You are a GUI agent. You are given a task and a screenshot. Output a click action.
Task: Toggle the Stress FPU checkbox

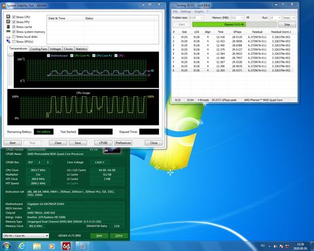(14, 22)
